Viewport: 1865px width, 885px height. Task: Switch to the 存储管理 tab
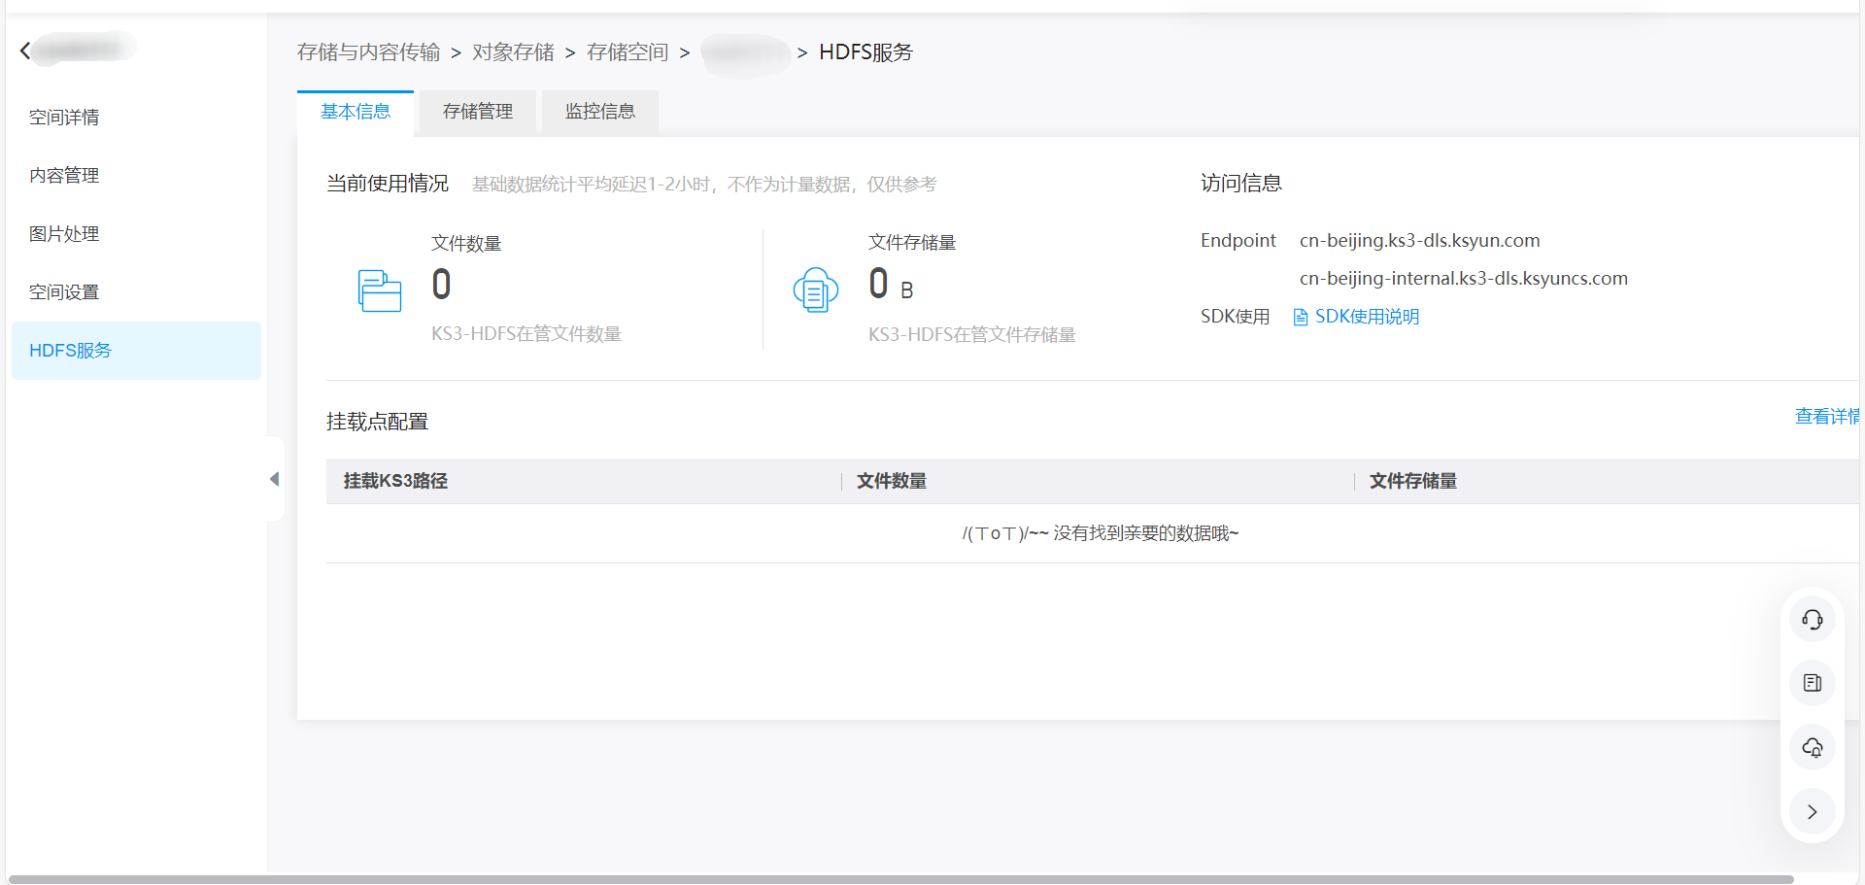(478, 112)
